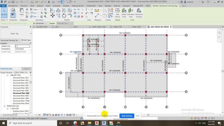Click the drawing area vertical scrollbar thumb
Screen dimensions: 224x126
pyautogui.click(x=223, y=71)
